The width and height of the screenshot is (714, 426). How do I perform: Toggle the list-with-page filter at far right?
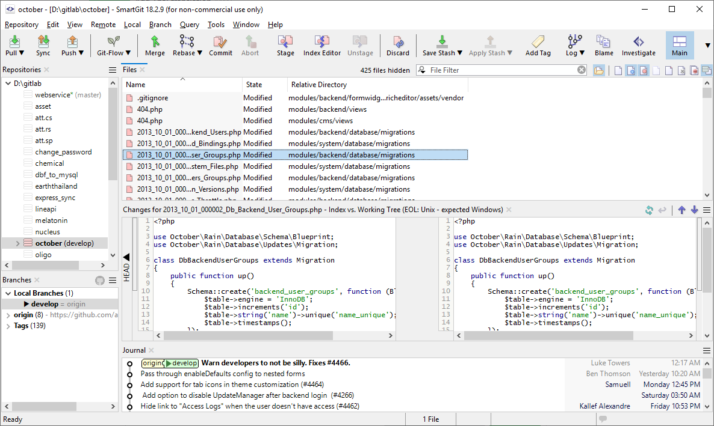point(707,70)
